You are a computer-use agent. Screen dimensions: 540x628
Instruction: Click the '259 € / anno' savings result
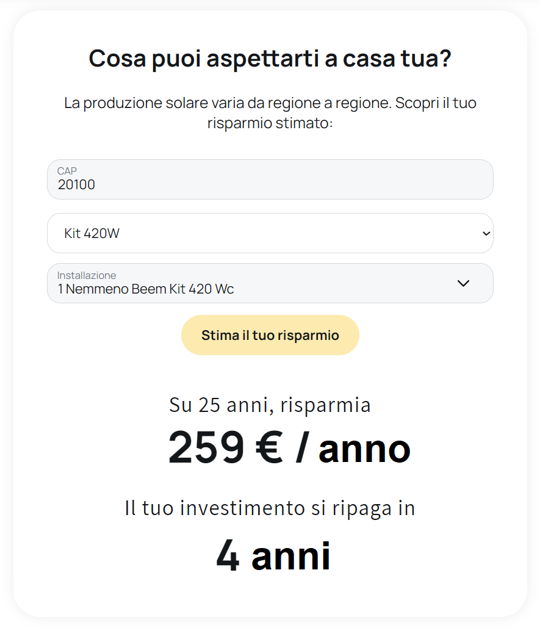click(x=289, y=448)
